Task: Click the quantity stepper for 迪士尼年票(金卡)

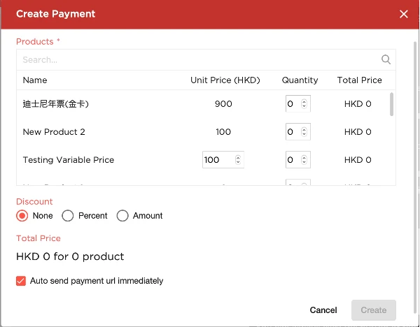Action: pos(304,104)
